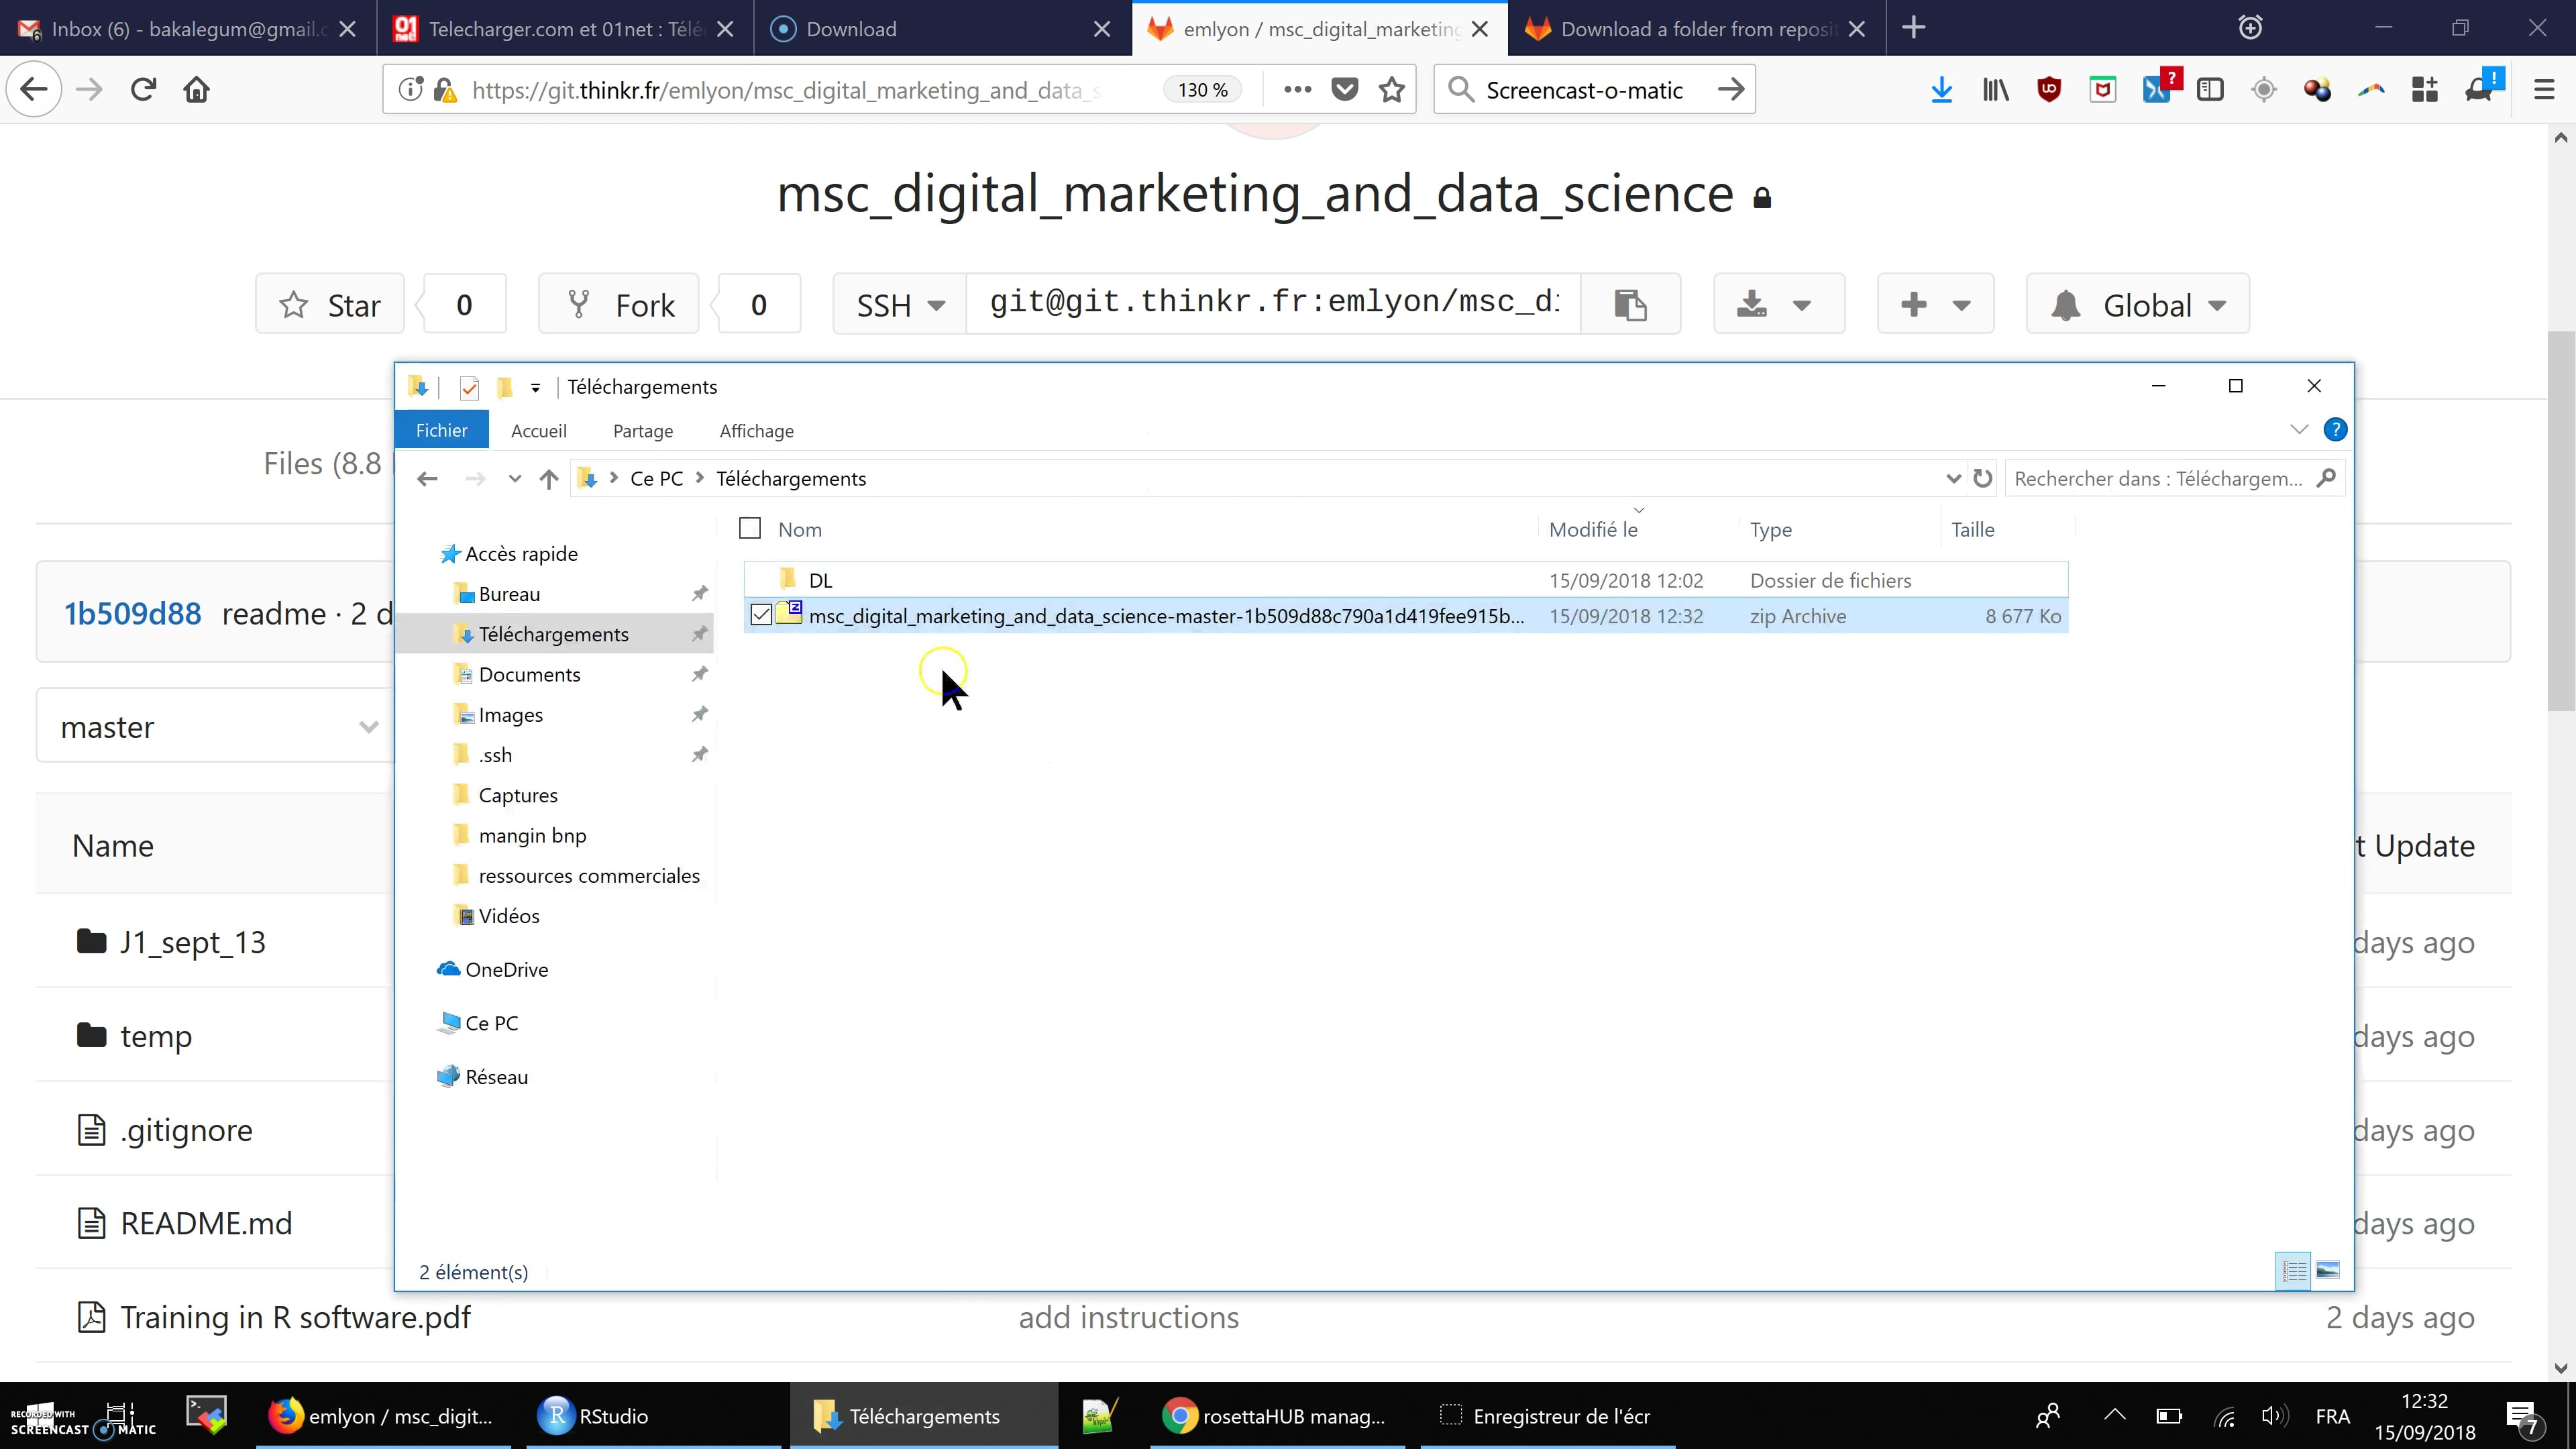
Task: Select the DL folder row
Action: [1405, 580]
